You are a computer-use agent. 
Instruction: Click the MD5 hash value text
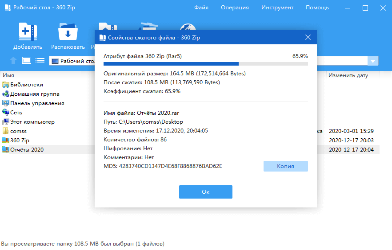point(171,166)
